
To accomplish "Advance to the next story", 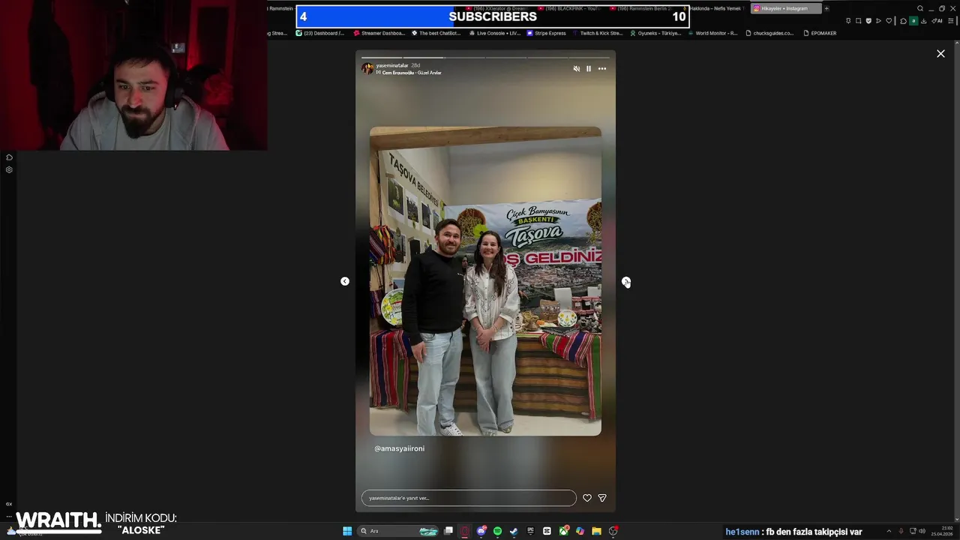I will click(x=626, y=281).
